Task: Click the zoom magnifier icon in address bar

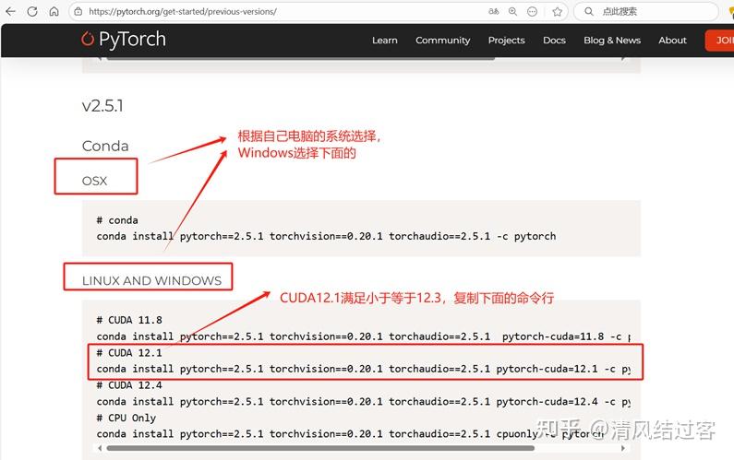Action: 513,12
